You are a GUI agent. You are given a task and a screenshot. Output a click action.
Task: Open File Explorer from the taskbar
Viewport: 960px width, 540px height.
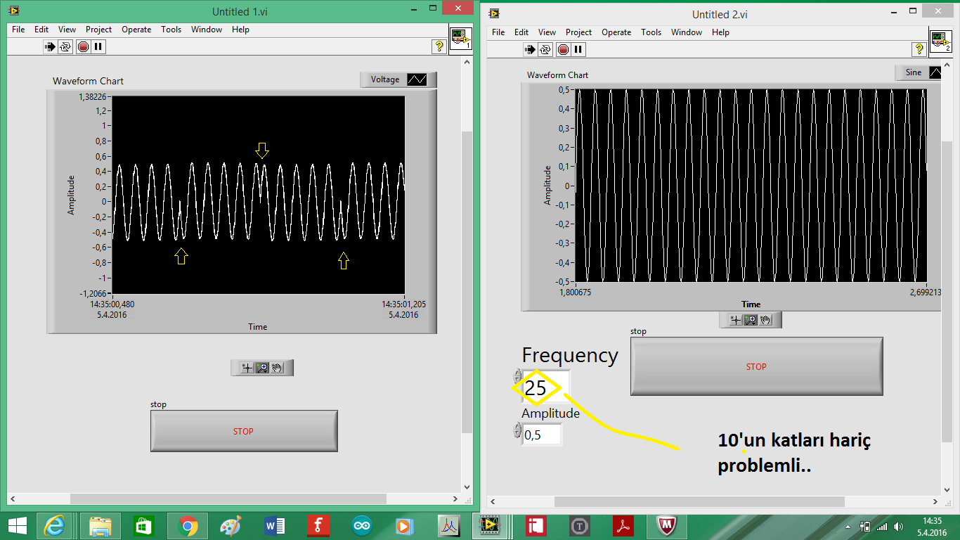tap(100, 526)
